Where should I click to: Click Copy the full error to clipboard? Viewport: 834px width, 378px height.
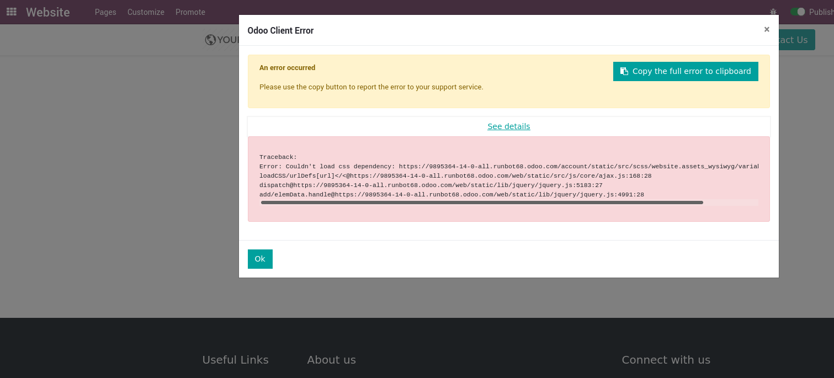click(x=686, y=71)
